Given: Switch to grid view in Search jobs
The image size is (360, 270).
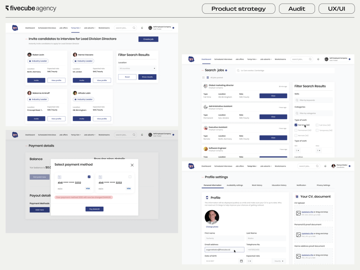Looking at the screenshot, I should (203, 78).
